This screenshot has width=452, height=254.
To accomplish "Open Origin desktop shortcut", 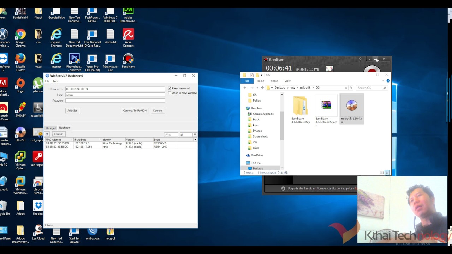I will [x=20, y=85].
